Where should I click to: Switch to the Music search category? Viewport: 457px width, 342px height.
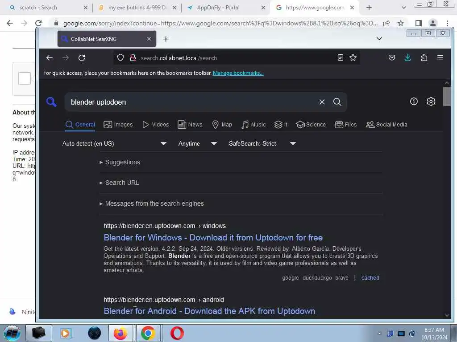click(x=253, y=125)
